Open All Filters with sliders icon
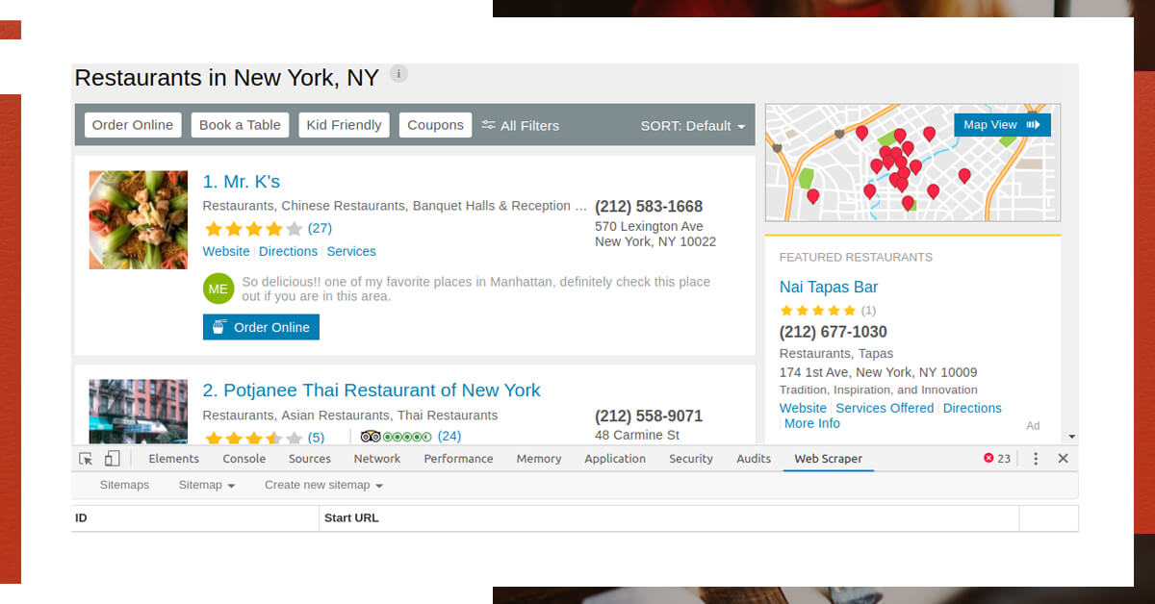 tap(521, 125)
